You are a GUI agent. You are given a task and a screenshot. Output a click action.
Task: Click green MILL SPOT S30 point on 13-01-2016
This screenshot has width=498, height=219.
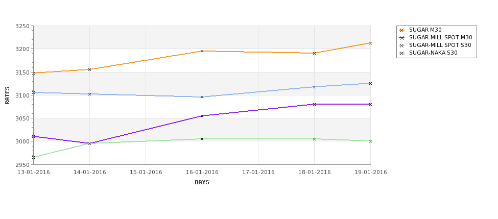(x=33, y=157)
